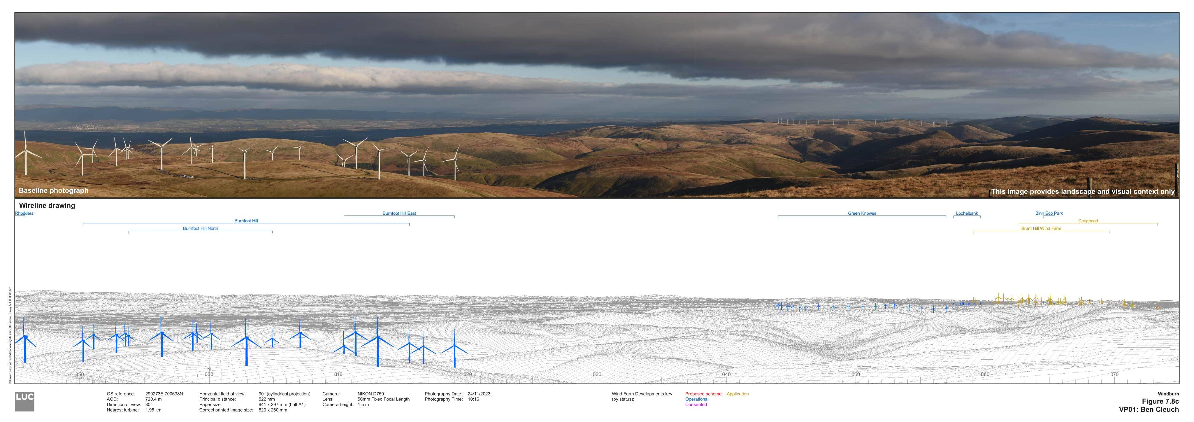Image resolution: width=1194 pixels, height=422 pixels.
Task: Click the 'Burnfoot Hill North' label
Action: 200,228
